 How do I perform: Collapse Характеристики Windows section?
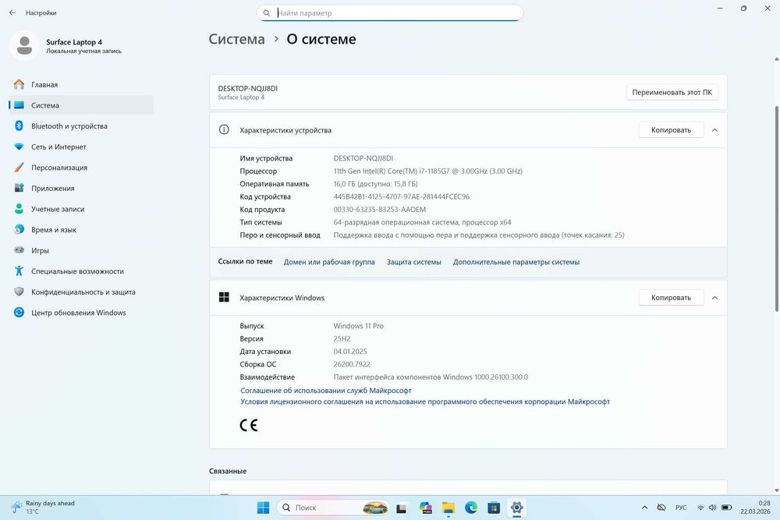point(714,298)
